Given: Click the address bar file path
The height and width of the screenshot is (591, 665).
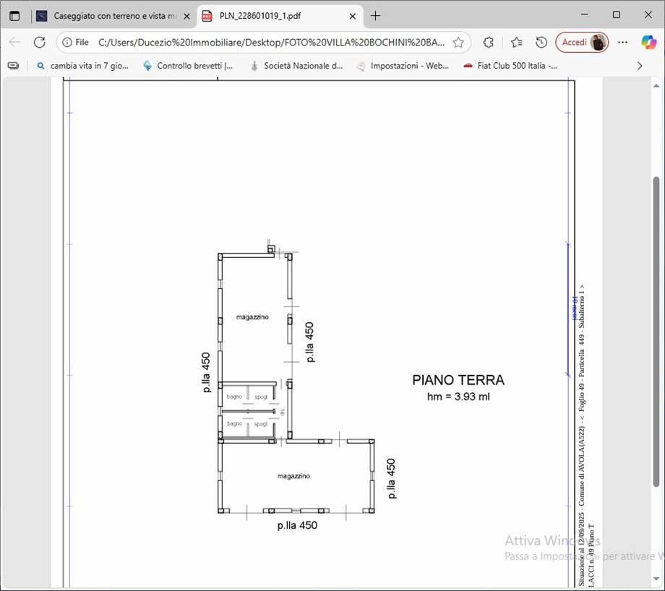Looking at the screenshot, I should point(271,42).
